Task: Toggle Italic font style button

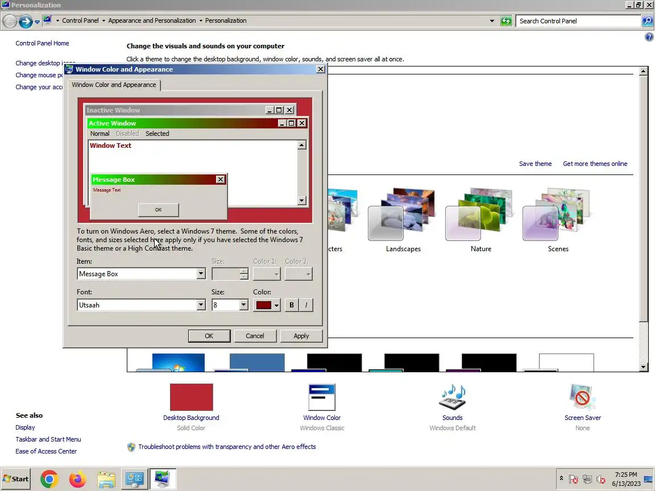Action: pos(306,305)
